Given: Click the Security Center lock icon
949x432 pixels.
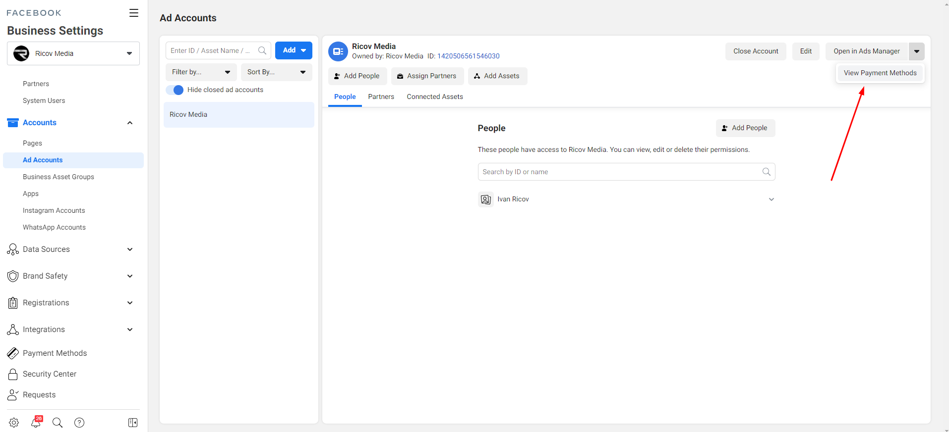Looking at the screenshot, I should (13, 374).
